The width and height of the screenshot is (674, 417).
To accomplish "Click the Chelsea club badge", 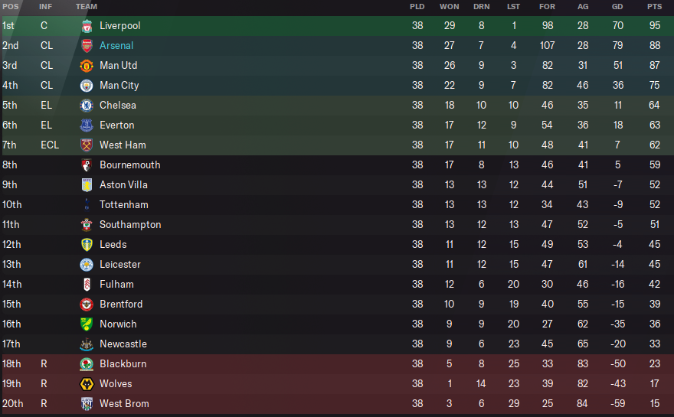I will (87, 106).
